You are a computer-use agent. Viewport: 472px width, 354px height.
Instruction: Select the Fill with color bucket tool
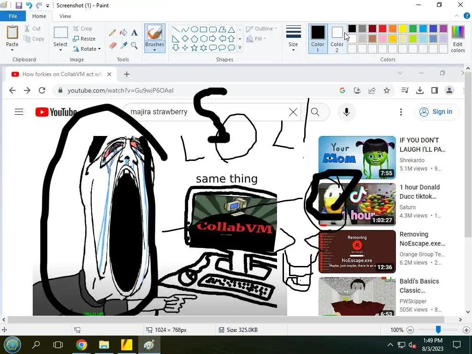(x=124, y=33)
